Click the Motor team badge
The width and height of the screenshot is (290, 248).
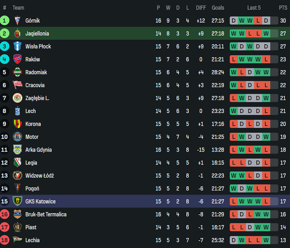tap(17, 137)
